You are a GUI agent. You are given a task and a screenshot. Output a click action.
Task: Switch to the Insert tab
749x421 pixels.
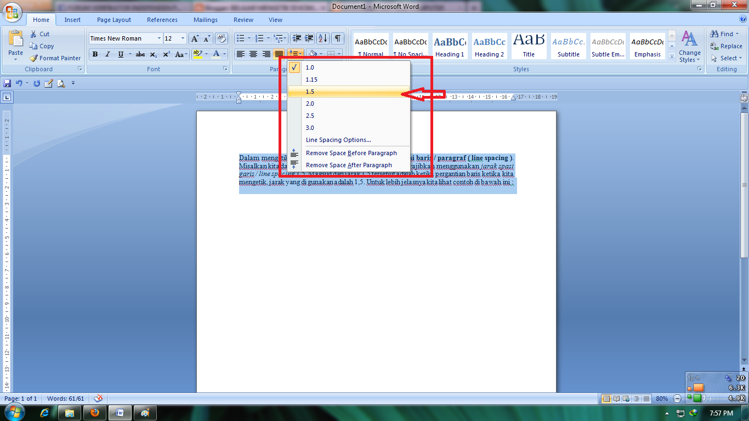pos(72,20)
